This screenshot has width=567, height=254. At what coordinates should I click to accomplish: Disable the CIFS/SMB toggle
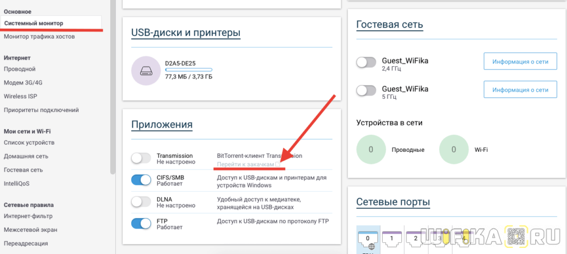[x=141, y=180]
